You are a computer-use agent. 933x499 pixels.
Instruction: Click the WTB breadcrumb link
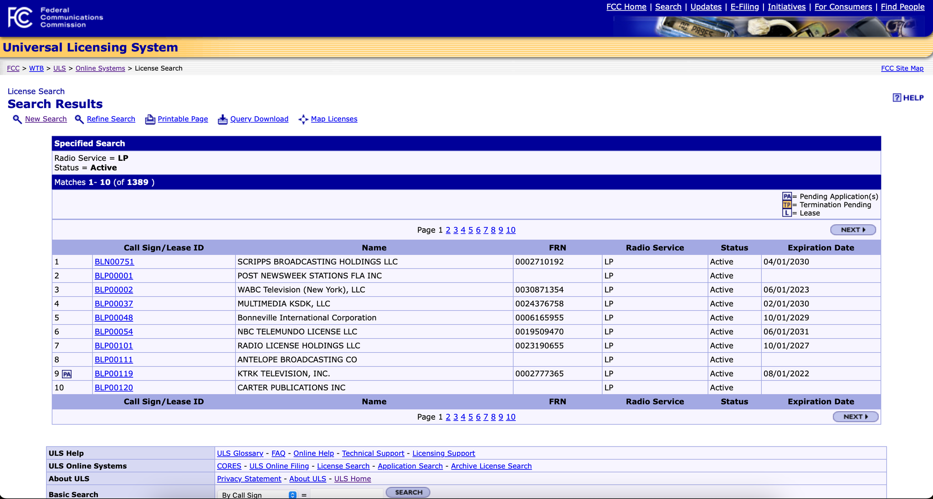(36, 68)
